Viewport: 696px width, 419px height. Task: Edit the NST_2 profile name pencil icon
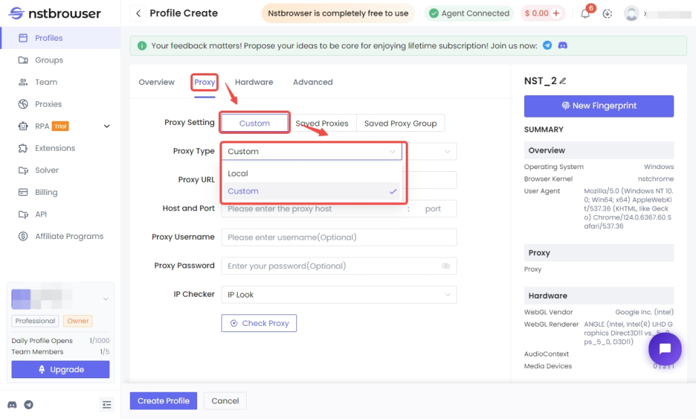[x=563, y=81]
